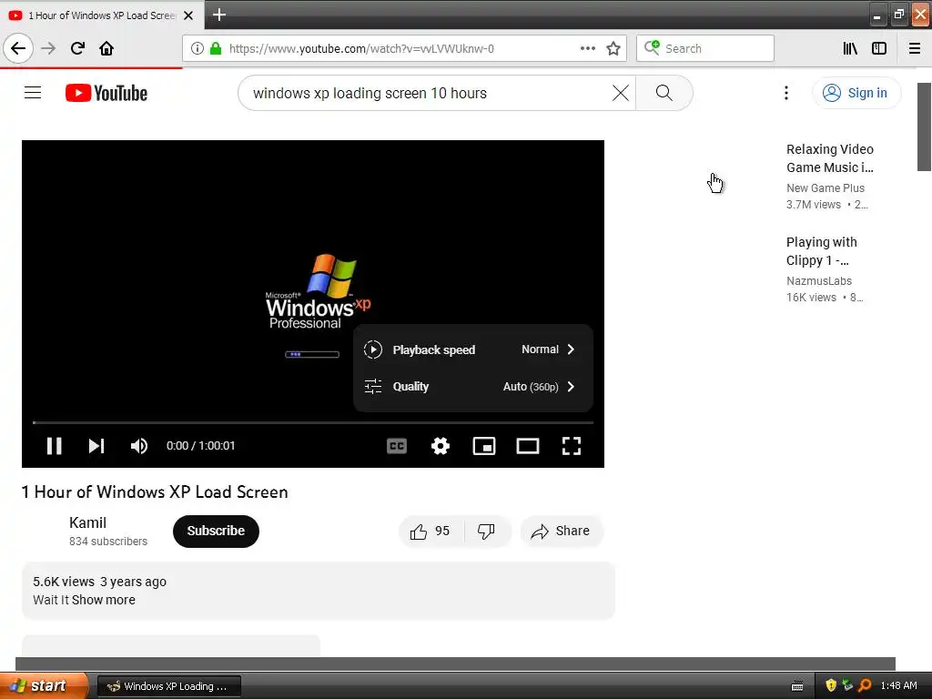Open the YouTube guide hamburger menu
932x699 pixels.
coord(33,93)
